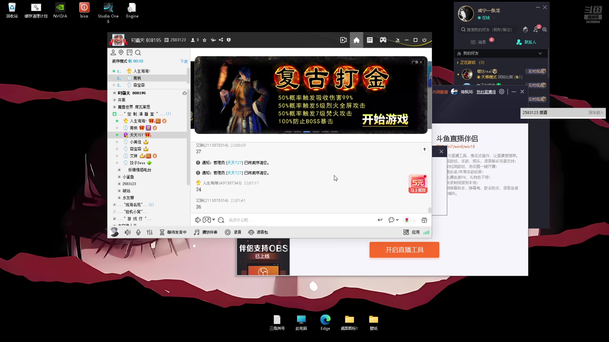The width and height of the screenshot is (609, 342).
Task: Search the channel with the magnifier icon
Action: (x=138, y=53)
